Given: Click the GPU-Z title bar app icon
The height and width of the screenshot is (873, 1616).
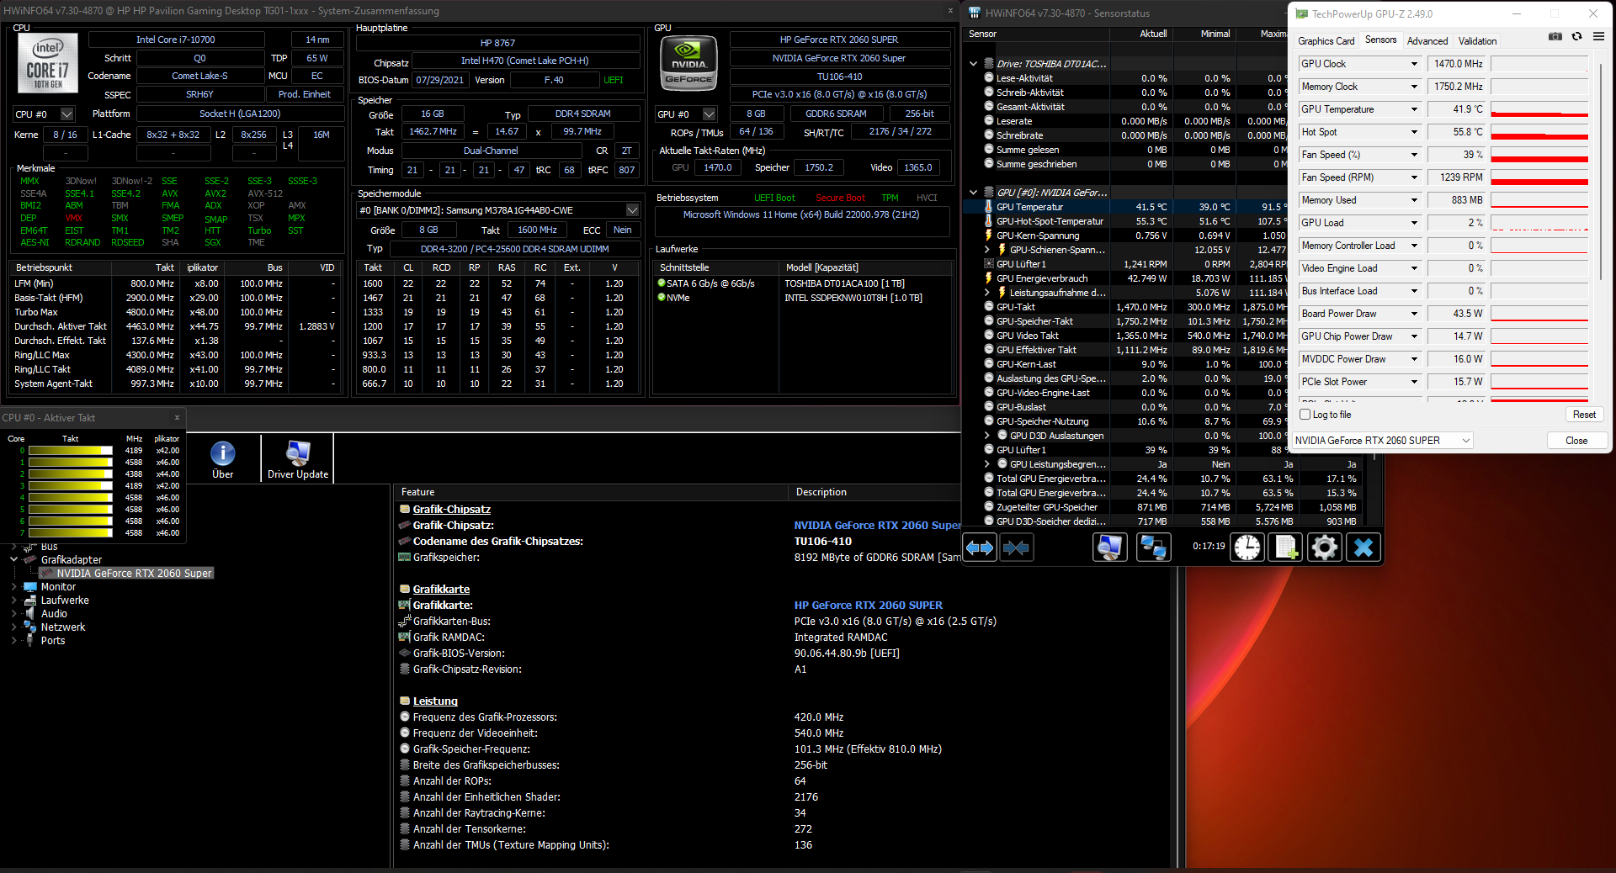Looking at the screenshot, I should click(1302, 13).
